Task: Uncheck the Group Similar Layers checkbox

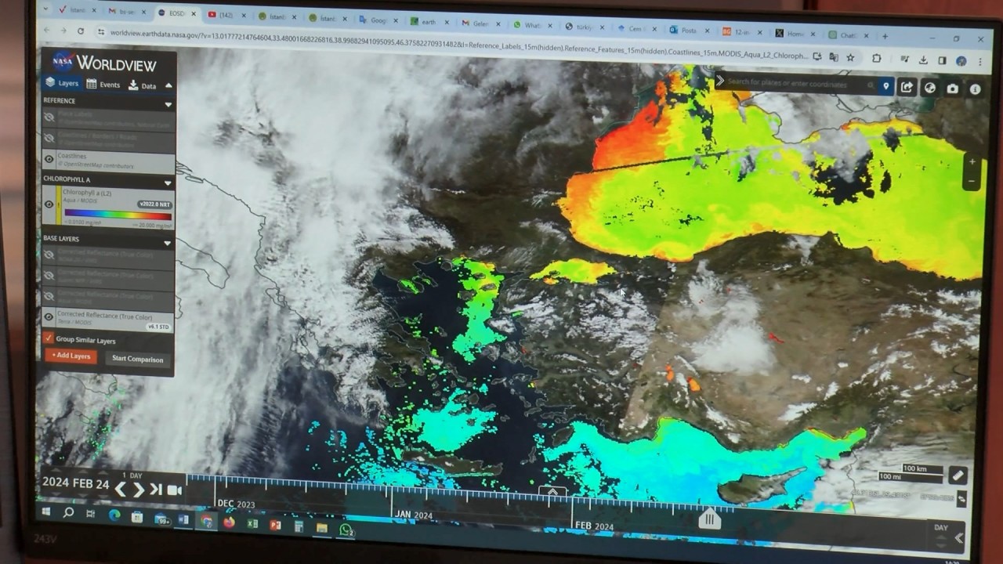Action: point(49,338)
